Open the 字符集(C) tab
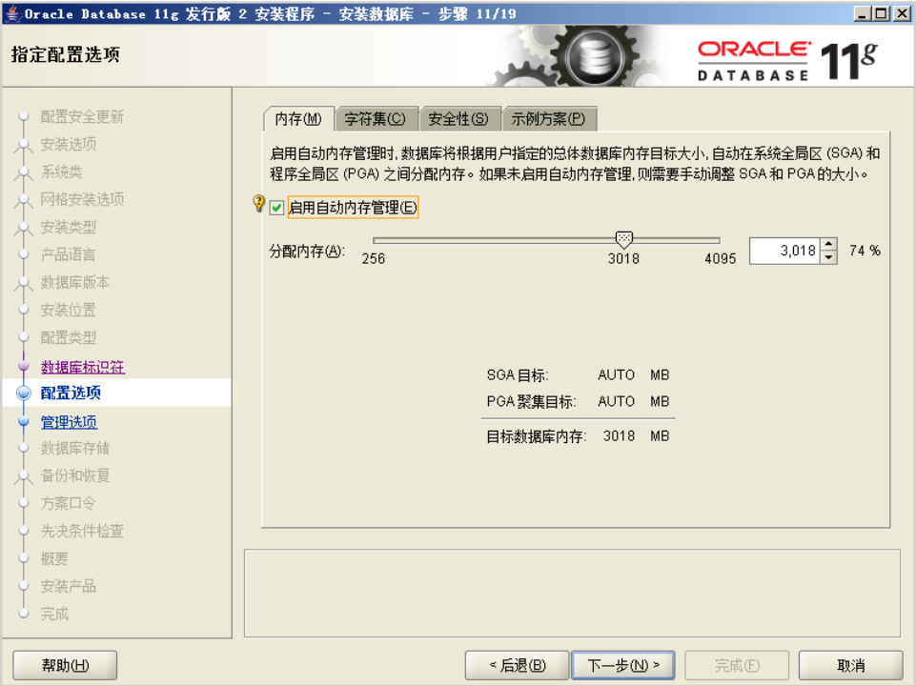 tap(375, 118)
